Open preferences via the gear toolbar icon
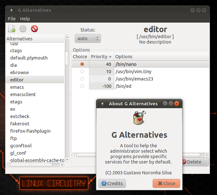Image resolution: width=217 pixels, height=195 pixels. (23, 29)
